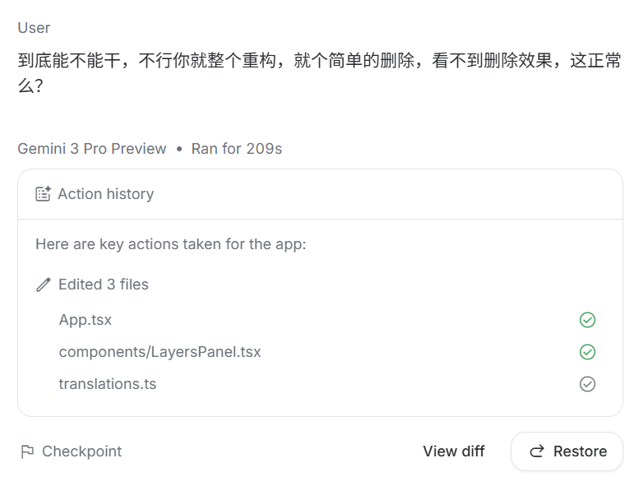Click the gray checkmark beside translations.ts
639x486 pixels.
587,384
